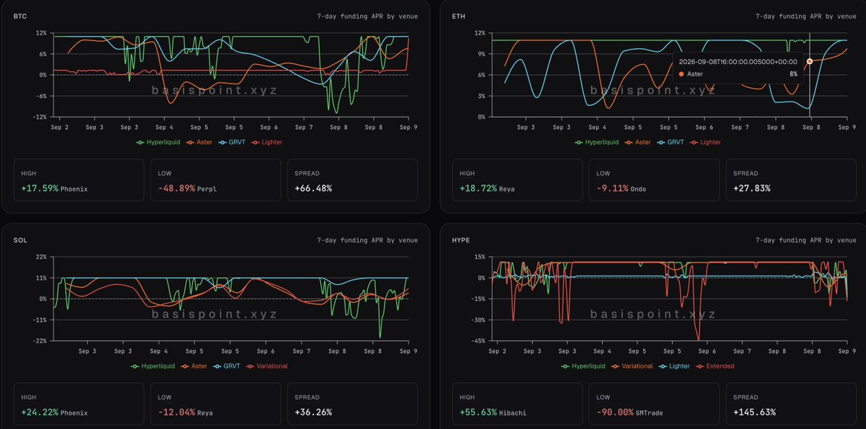Toggle GRVT series in SOL chart legend
Image resolution: width=866 pixels, height=429 pixels.
pos(227,366)
